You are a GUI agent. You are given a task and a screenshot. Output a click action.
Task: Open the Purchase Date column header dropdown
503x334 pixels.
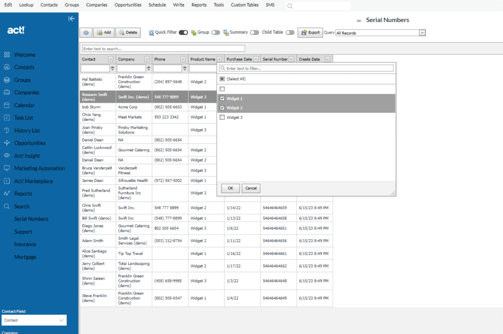tap(255, 59)
